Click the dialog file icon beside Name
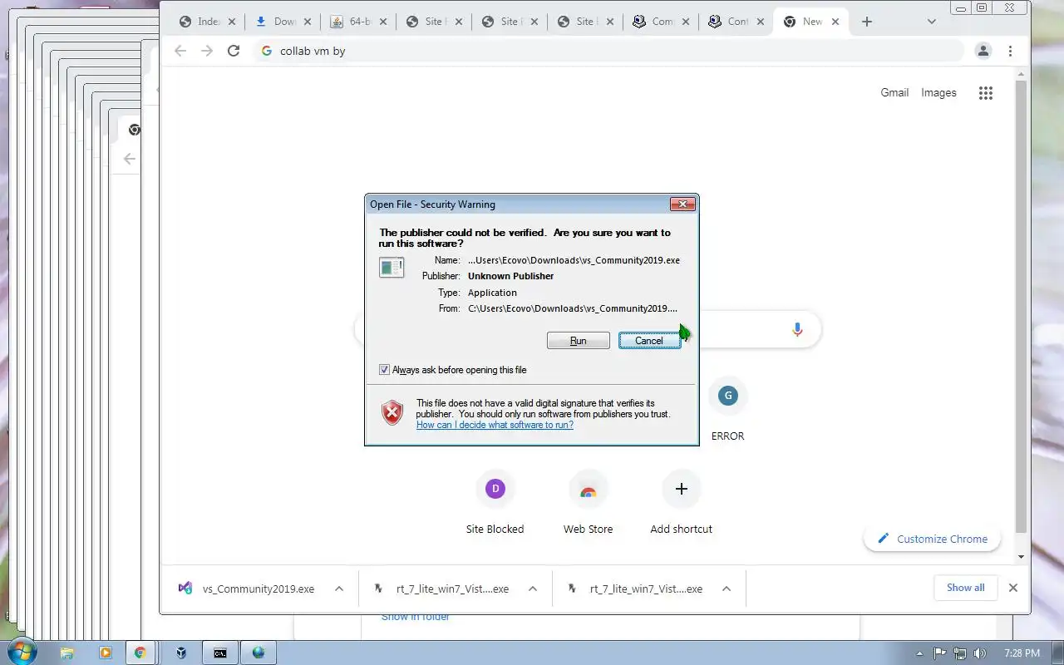 click(x=392, y=267)
